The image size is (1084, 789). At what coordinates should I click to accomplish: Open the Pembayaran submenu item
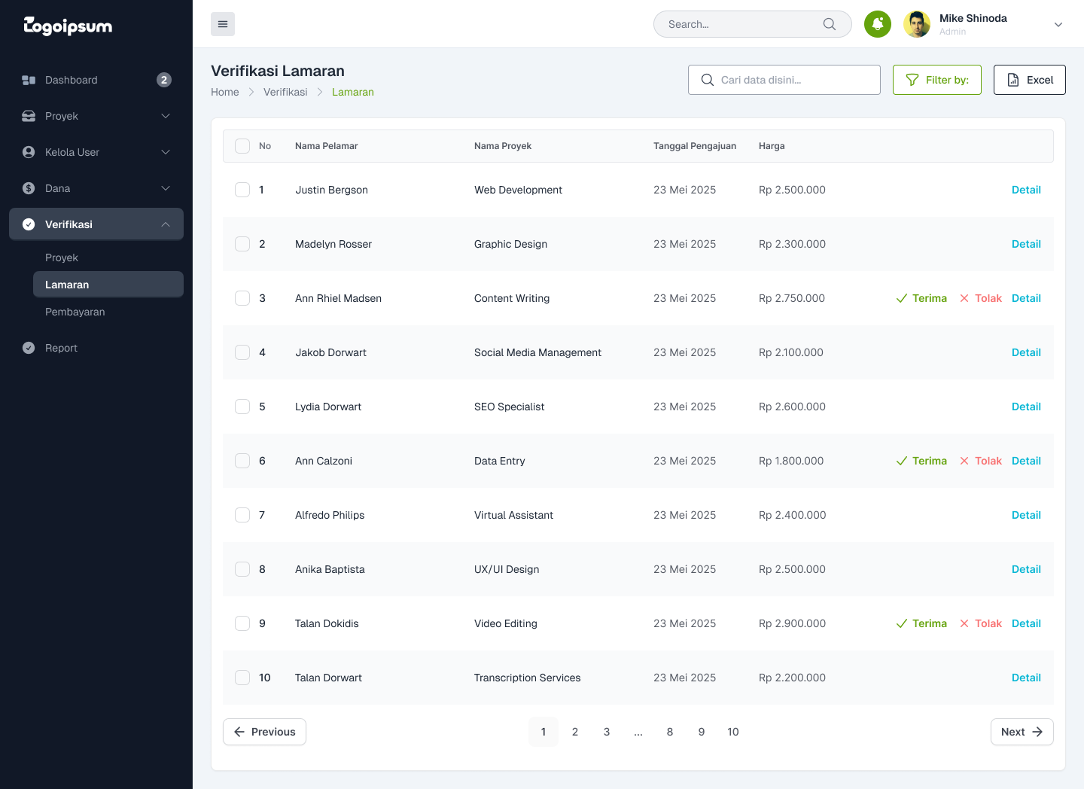tap(75, 312)
